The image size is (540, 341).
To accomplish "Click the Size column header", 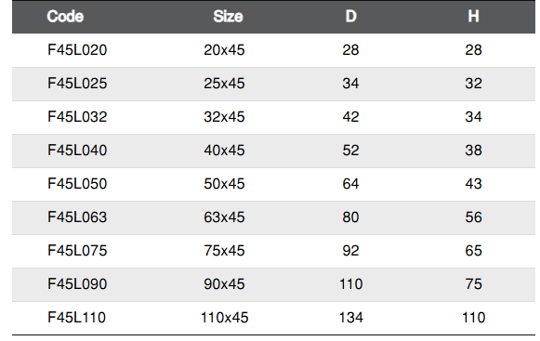I will 228,16.
